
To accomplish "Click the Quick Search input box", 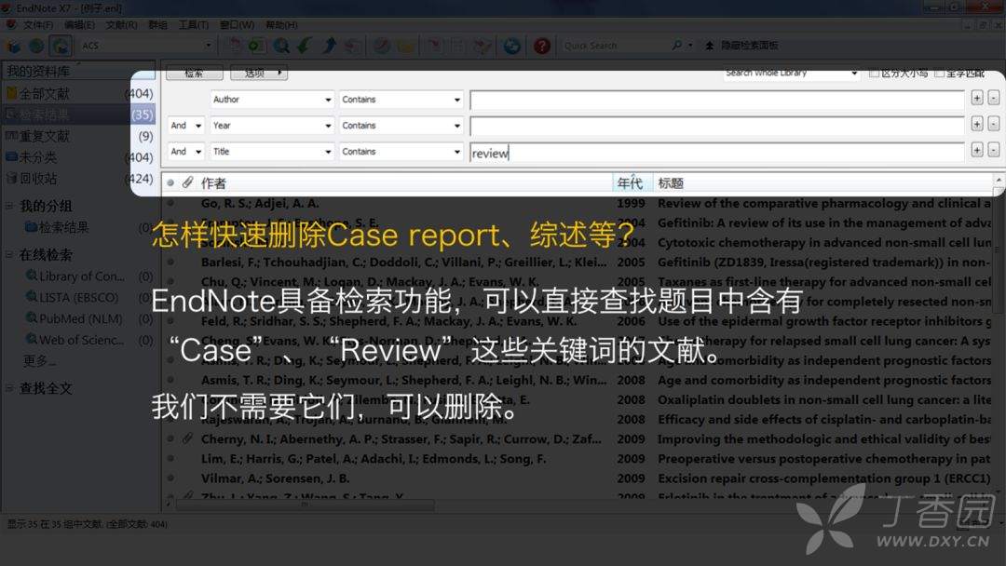I will pyautogui.click(x=616, y=46).
